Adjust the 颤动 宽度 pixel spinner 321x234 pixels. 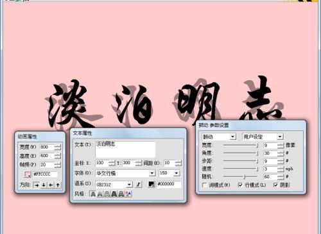tap(281, 146)
